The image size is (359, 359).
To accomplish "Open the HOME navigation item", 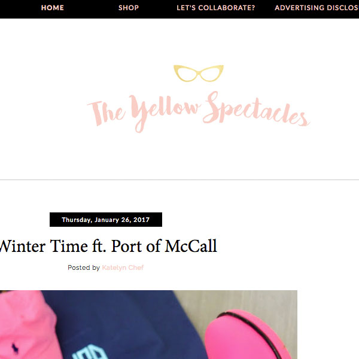I will pyautogui.click(x=53, y=8).
